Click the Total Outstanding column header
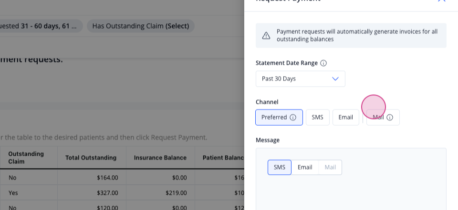The height and width of the screenshot is (210, 458). pos(91,158)
